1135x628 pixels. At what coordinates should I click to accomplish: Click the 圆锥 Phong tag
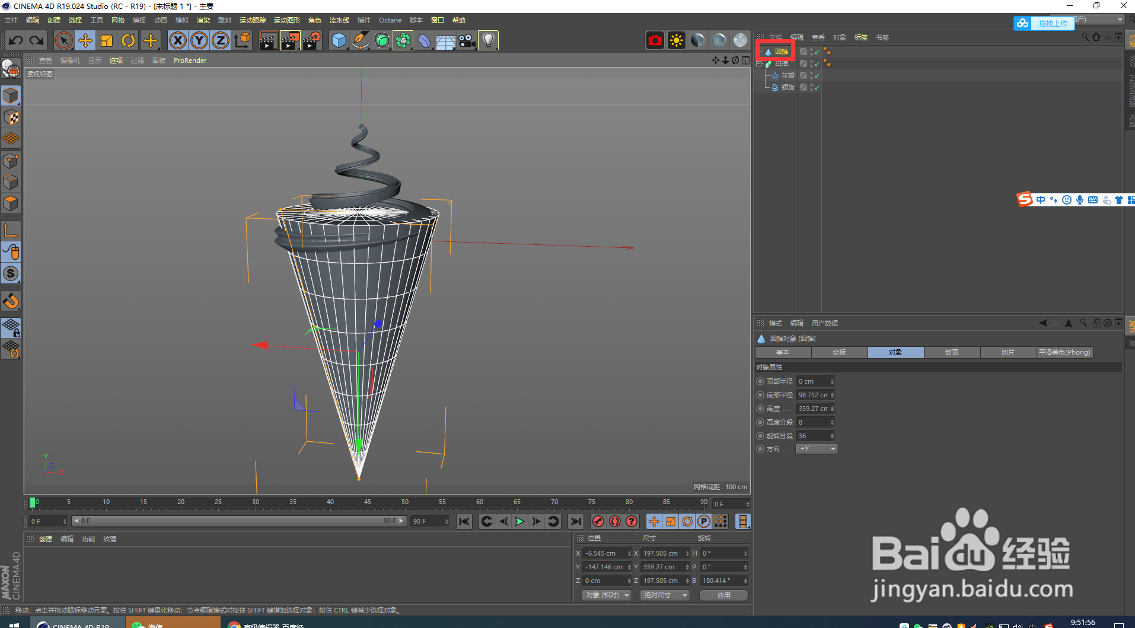[x=827, y=52]
